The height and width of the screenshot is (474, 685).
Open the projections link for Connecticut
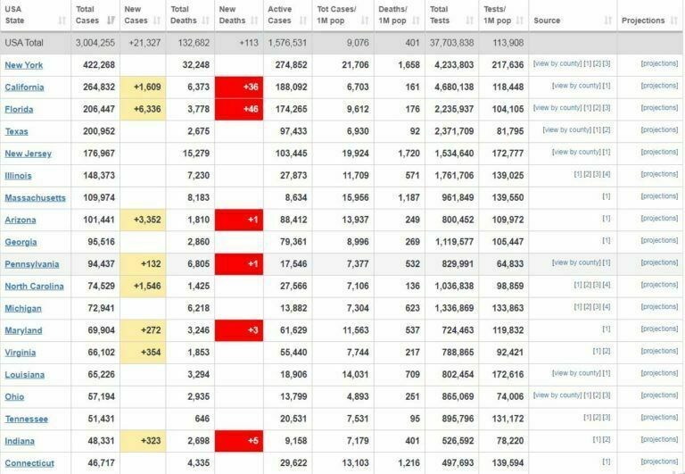[x=659, y=462]
